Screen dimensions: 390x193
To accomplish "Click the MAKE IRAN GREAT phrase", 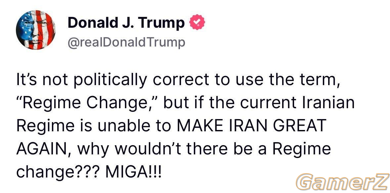I will 251,125.
